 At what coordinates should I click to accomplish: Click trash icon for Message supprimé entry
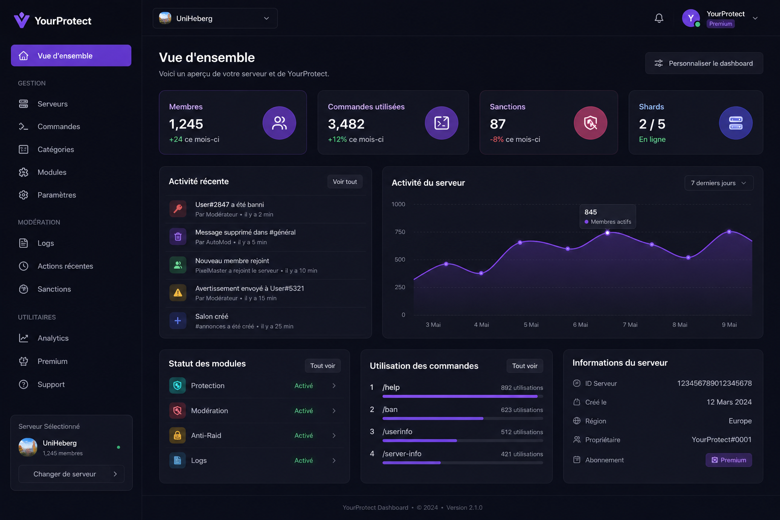178,237
